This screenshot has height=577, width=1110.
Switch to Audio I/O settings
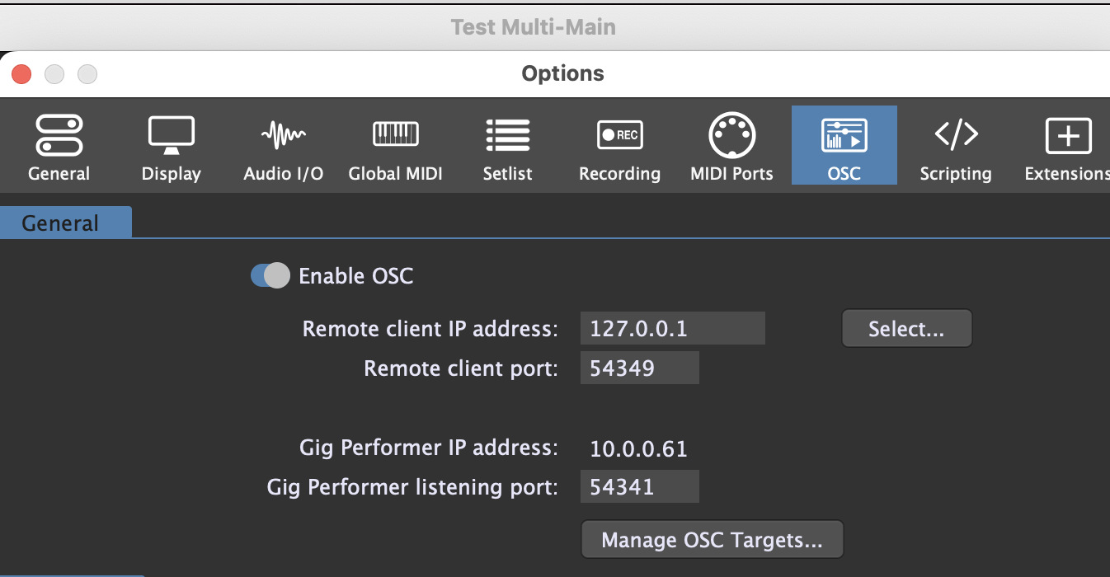283,147
